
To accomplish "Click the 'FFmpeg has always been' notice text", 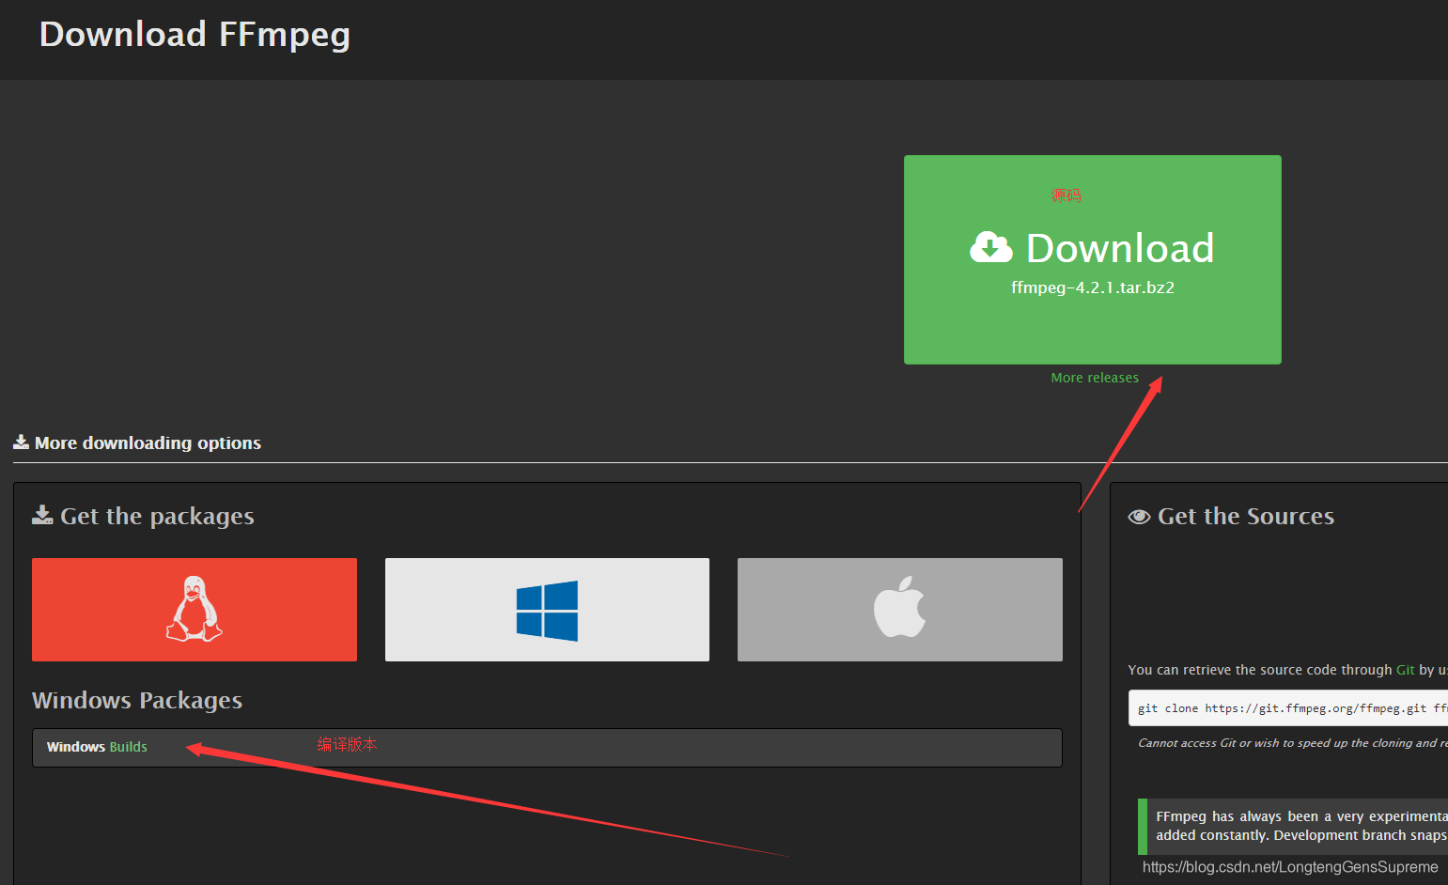I will coord(1301,826).
